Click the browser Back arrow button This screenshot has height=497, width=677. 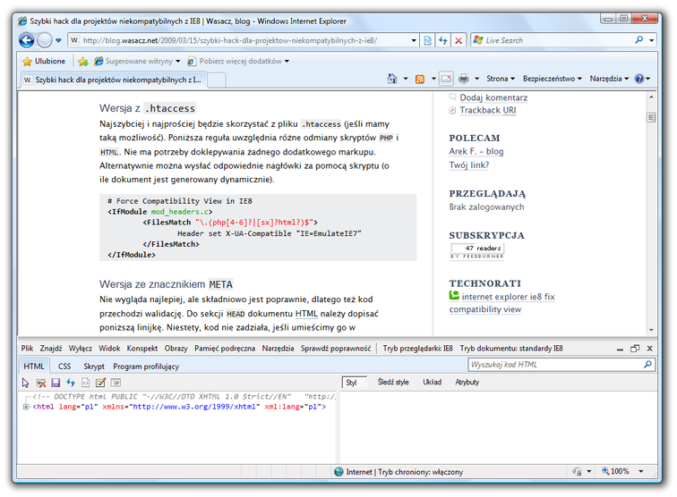27,40
